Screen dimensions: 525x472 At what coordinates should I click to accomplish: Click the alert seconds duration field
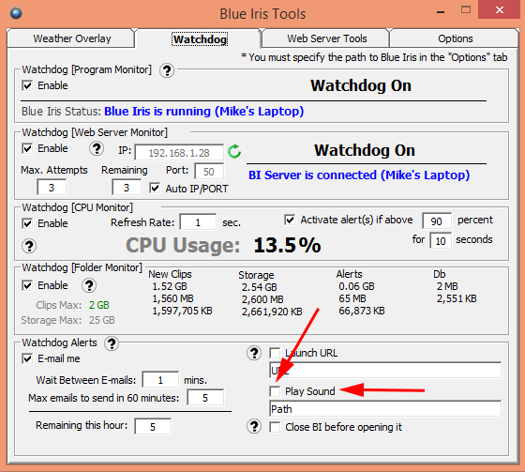click(x=441, y=241)
